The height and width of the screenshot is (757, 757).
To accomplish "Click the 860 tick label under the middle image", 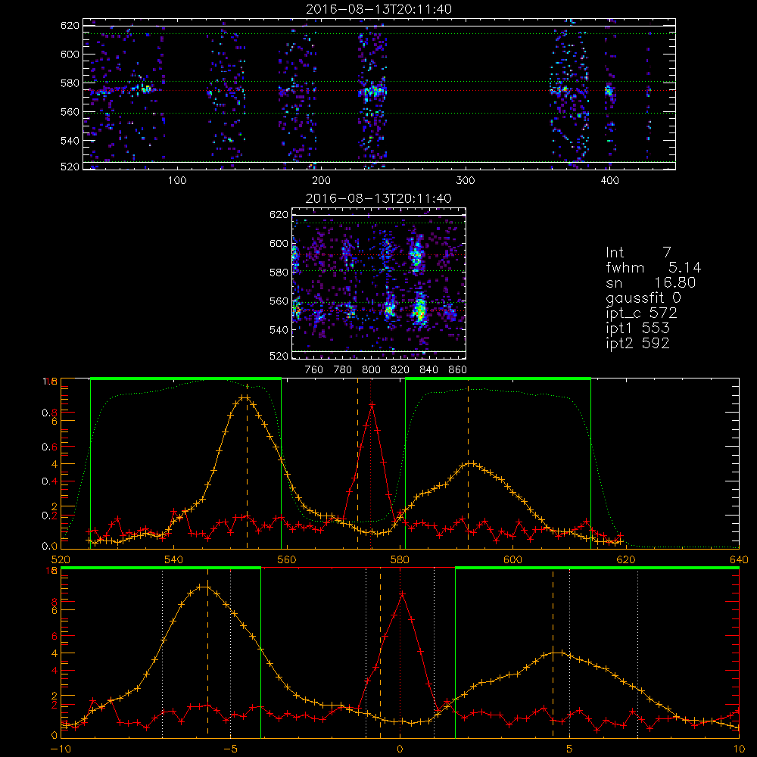I will 458,370.
